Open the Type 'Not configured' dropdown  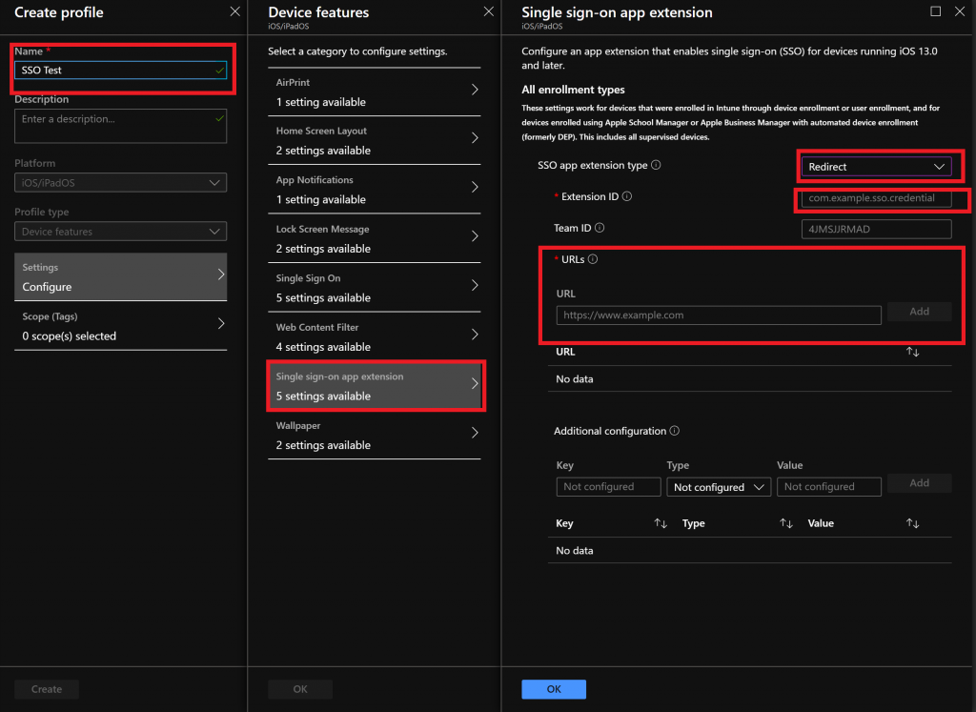tap(719, 487)
